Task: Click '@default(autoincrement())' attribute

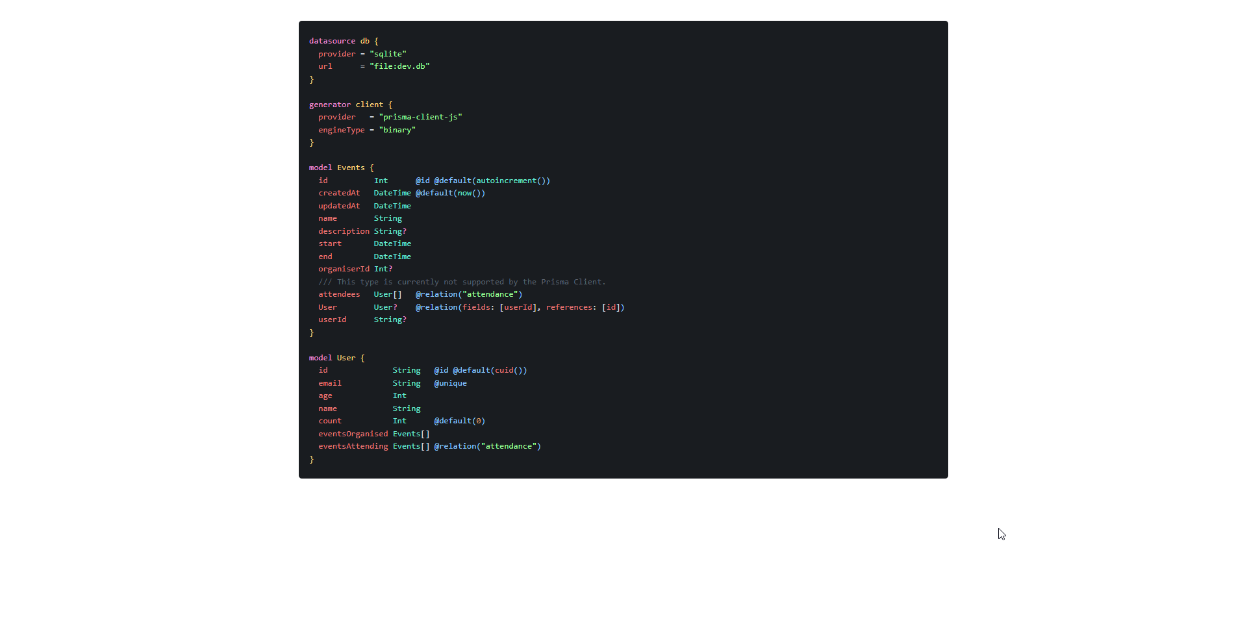Action: click(492, 181)
